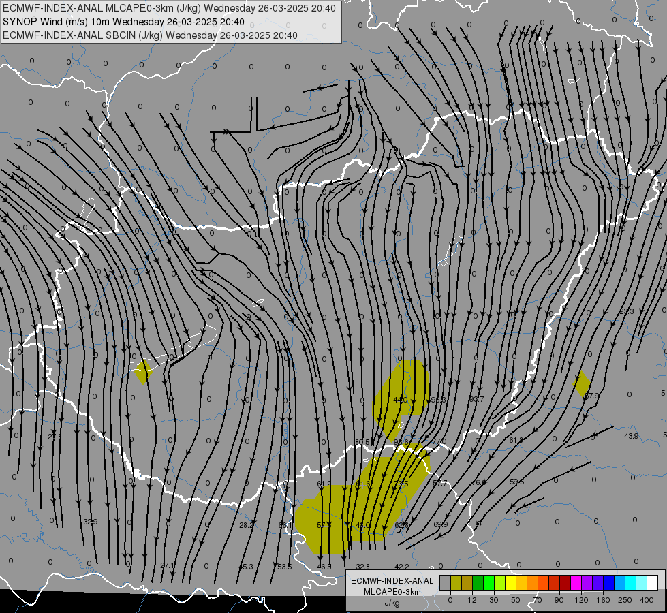
Task: Click the 57.7 value on the map
Action: coord(440,483)
